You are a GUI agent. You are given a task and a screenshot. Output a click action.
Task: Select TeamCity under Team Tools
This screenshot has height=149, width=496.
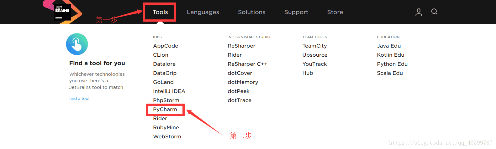point(314,46)
